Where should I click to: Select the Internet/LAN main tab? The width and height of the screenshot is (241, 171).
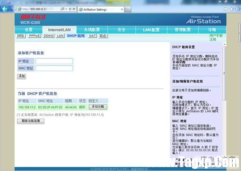click(x=59, y=30)
